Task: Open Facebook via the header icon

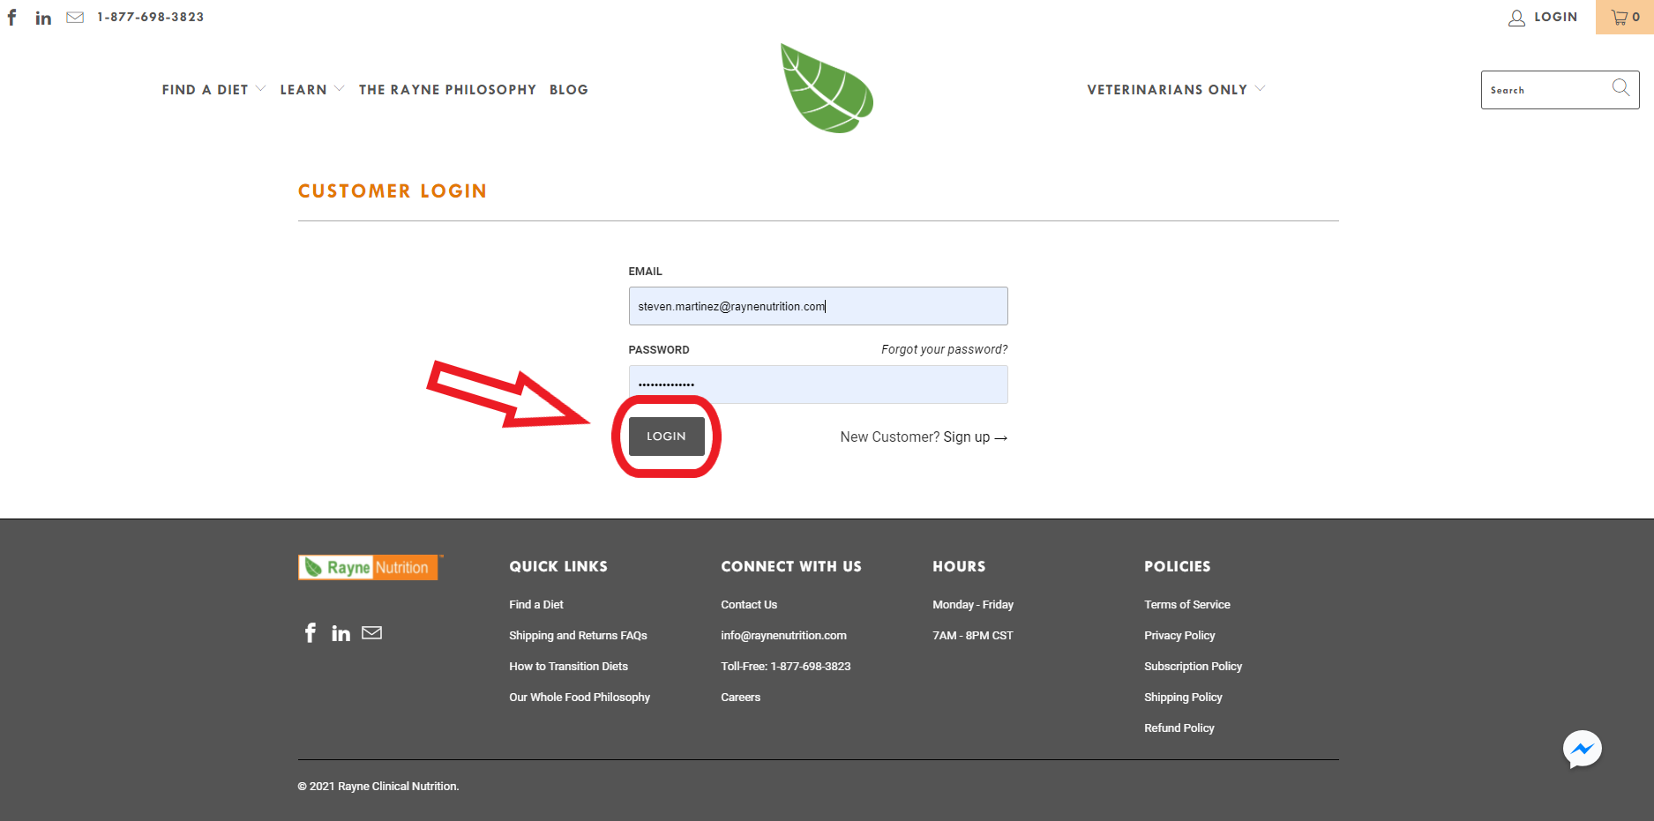Action: coord(11,17)
